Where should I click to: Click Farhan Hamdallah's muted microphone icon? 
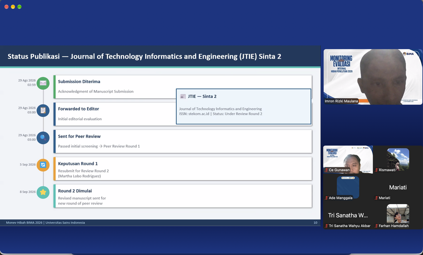[x=376, y=226]
